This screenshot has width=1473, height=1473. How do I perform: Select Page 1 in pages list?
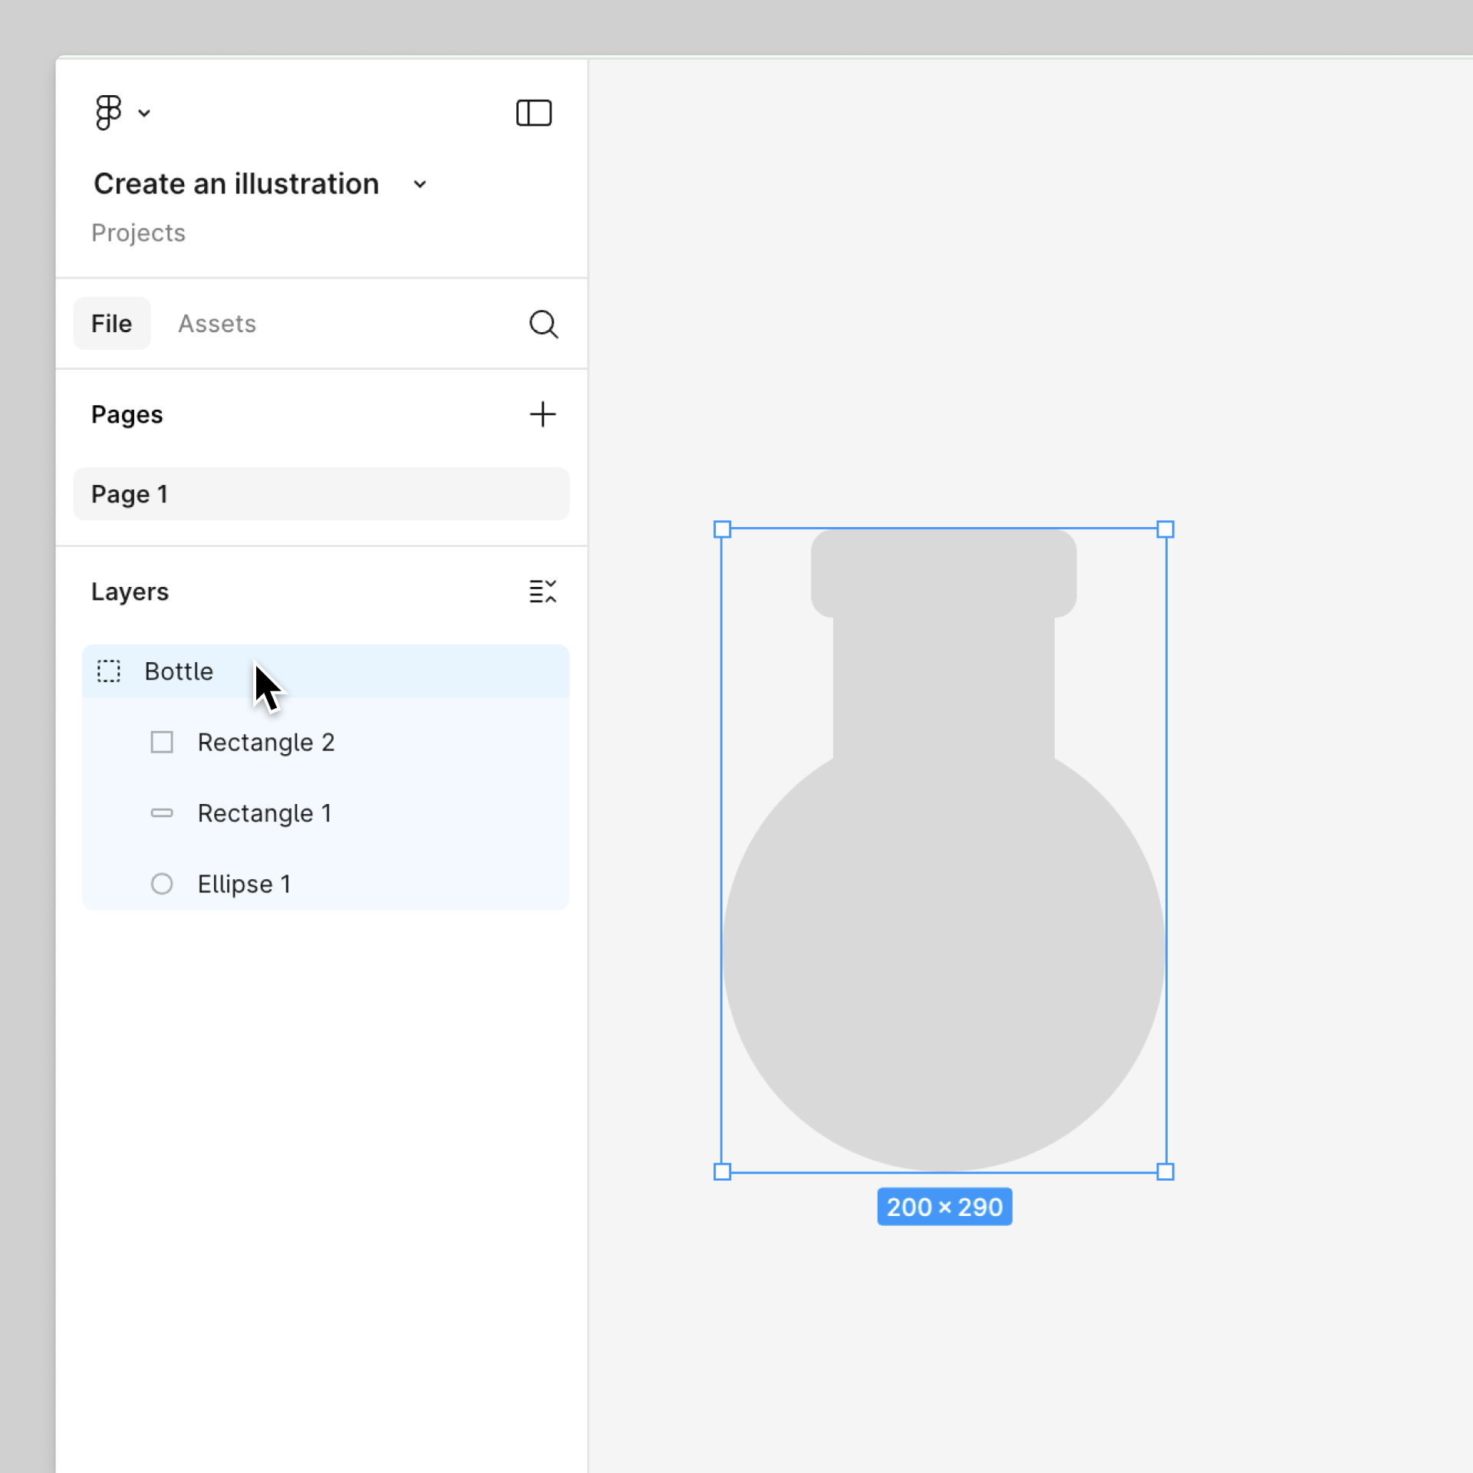coord(321,494)
